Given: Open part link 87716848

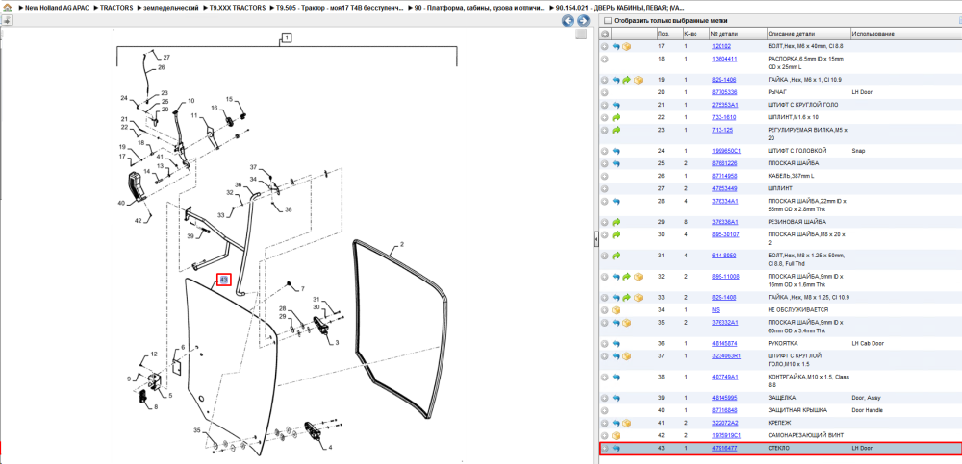Looking at the screenshot, I should (x=724, y=410).
